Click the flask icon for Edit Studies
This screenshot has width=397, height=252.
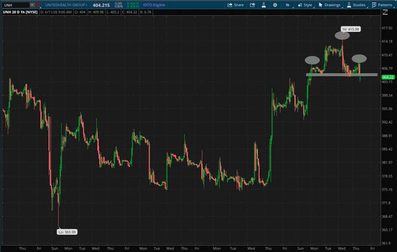coord(263,5)
